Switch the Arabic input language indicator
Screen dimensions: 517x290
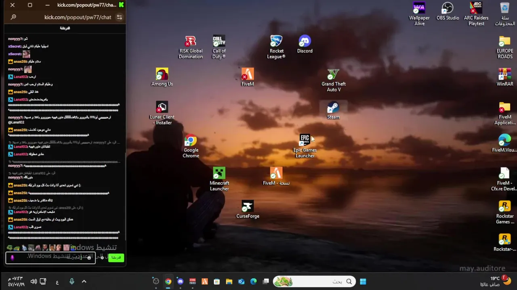coord(57,282)
